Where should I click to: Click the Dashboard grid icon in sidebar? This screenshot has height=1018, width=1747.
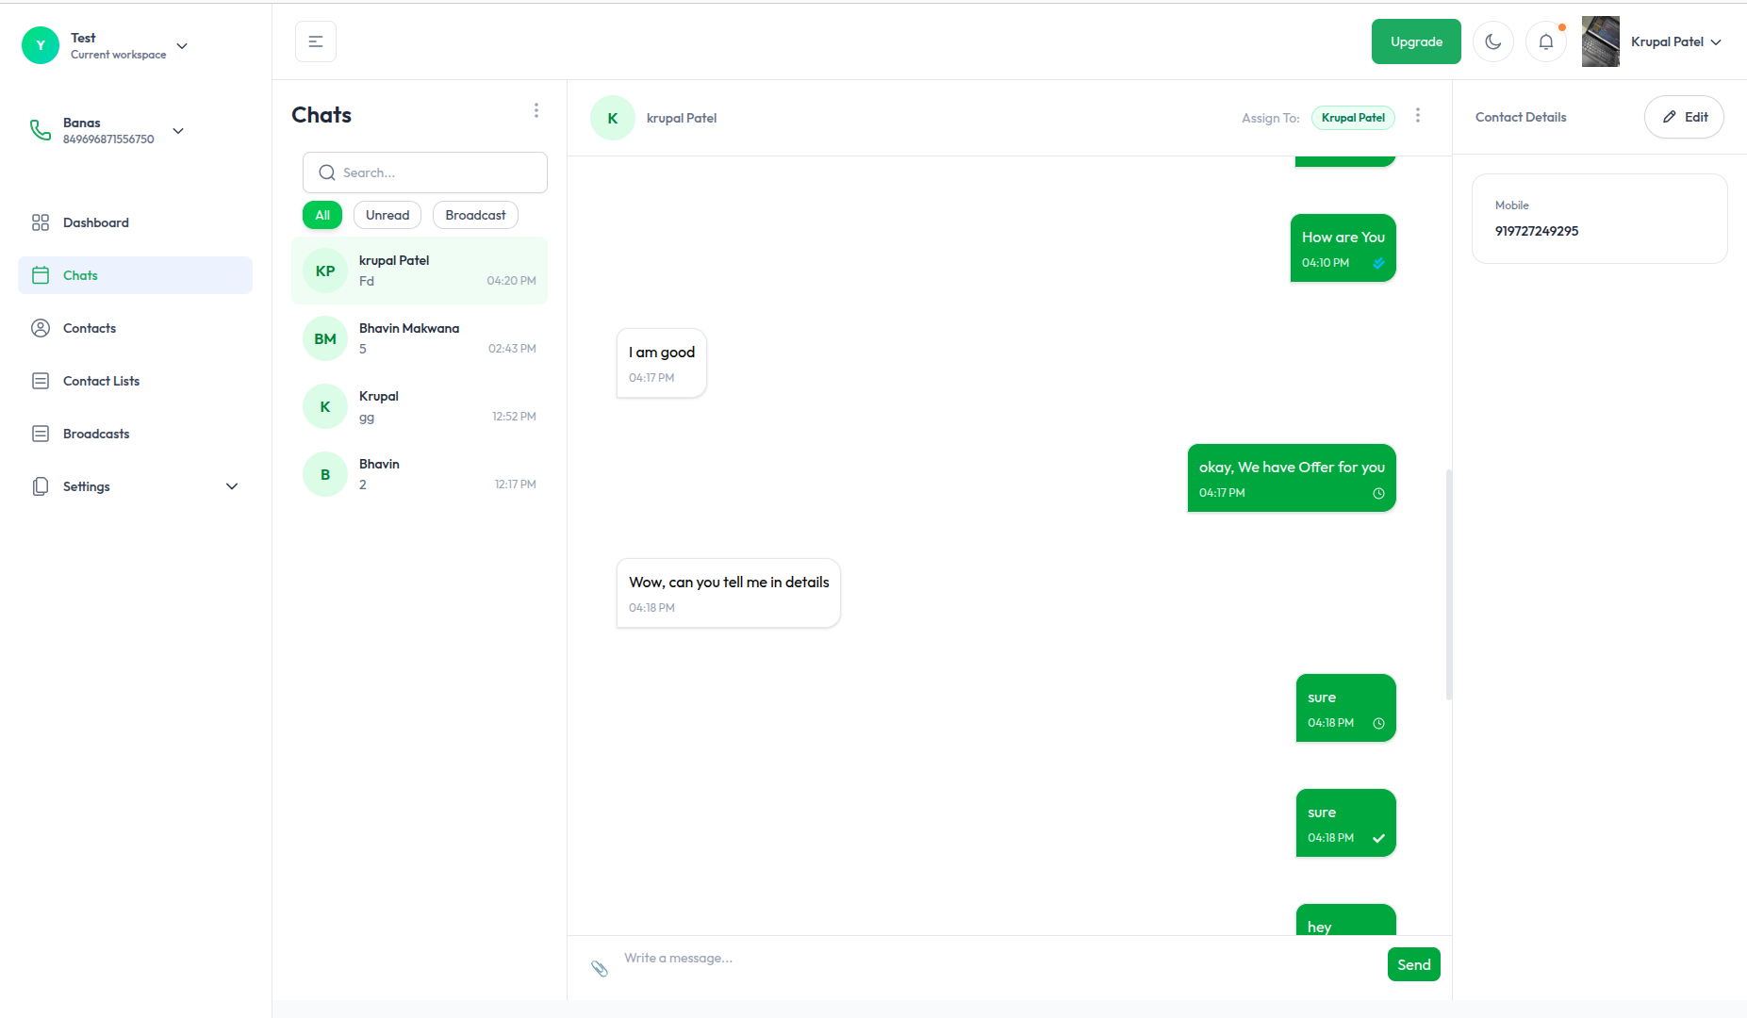[x=41, y=222]
